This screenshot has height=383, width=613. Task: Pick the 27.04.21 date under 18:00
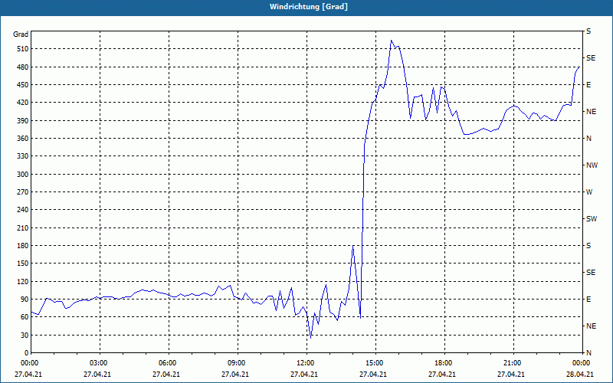[442, 375]
